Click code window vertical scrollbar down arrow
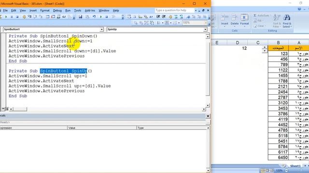This screenshot has width=309, height=173. (x=208, y=105)
